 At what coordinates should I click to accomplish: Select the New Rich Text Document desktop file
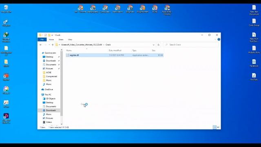[254, 37]
